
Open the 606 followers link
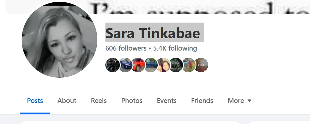tap(126, 48)
